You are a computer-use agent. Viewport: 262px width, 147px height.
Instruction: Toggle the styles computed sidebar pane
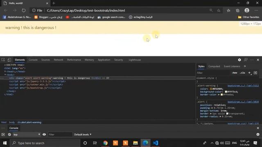(x=255, y=73)
